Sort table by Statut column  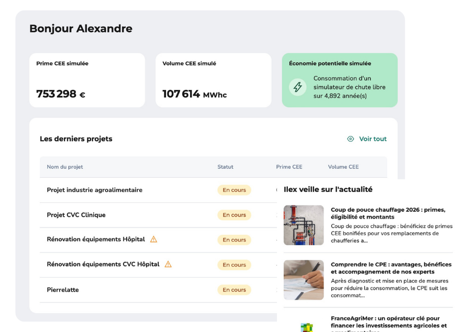tap(225, 167)
